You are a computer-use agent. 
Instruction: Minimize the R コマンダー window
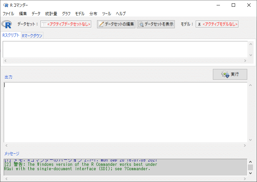click(x=218, y=5)
